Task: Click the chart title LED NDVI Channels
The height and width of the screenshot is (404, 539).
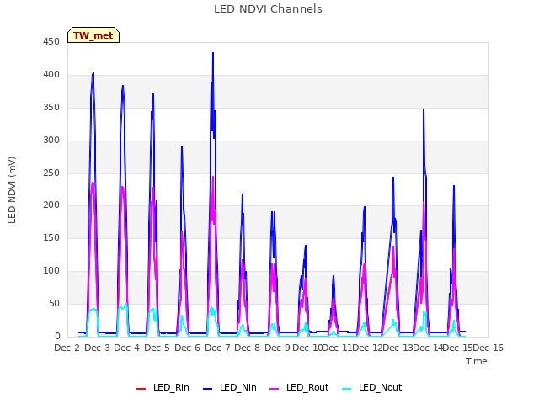Action: tap(268, 9)
